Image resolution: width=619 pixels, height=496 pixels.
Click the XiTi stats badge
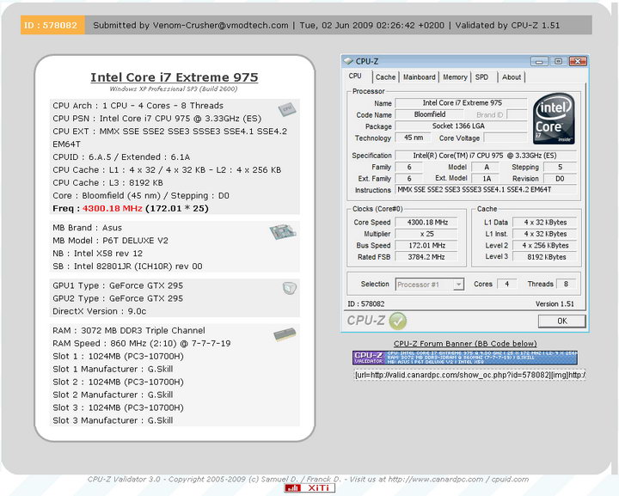[309, 488]
